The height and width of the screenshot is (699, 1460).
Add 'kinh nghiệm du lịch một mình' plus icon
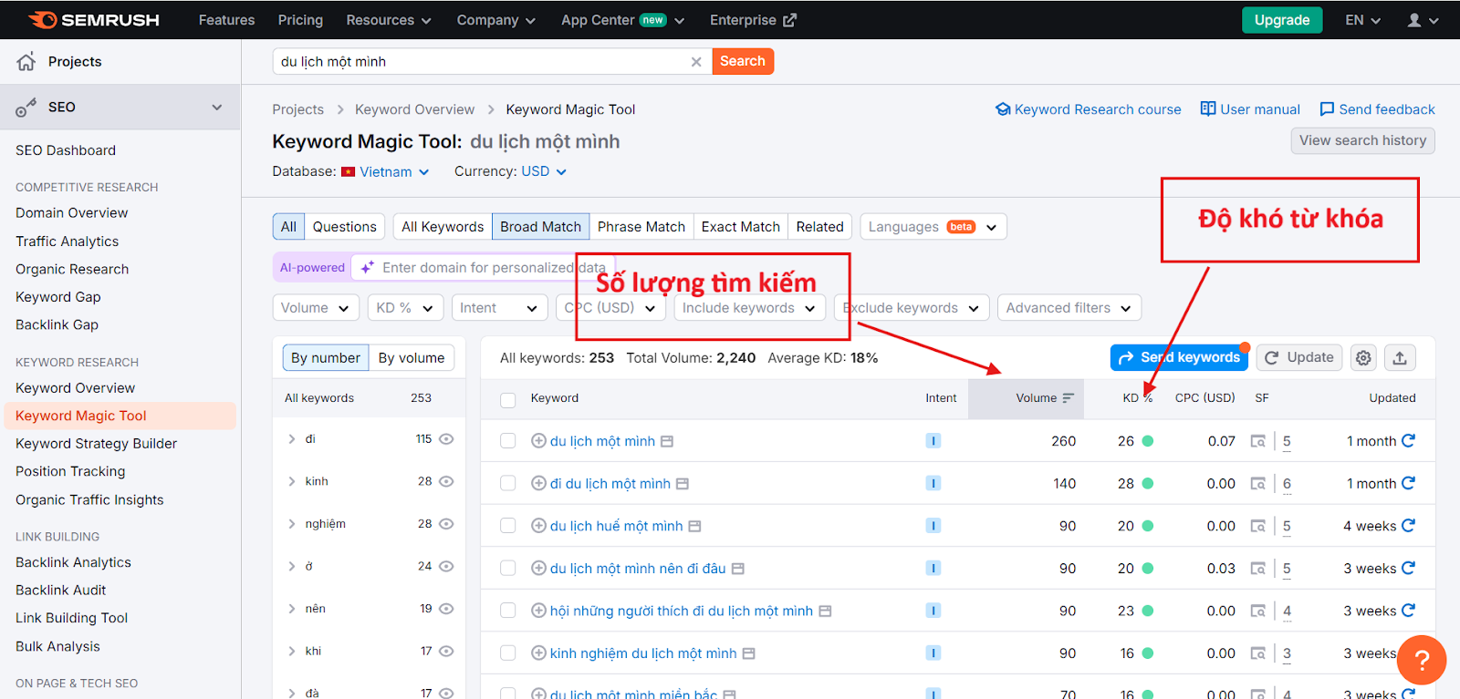coord(538,653)
